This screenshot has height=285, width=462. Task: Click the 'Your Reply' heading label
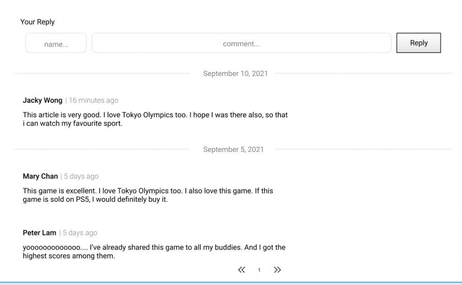[37, 22]
